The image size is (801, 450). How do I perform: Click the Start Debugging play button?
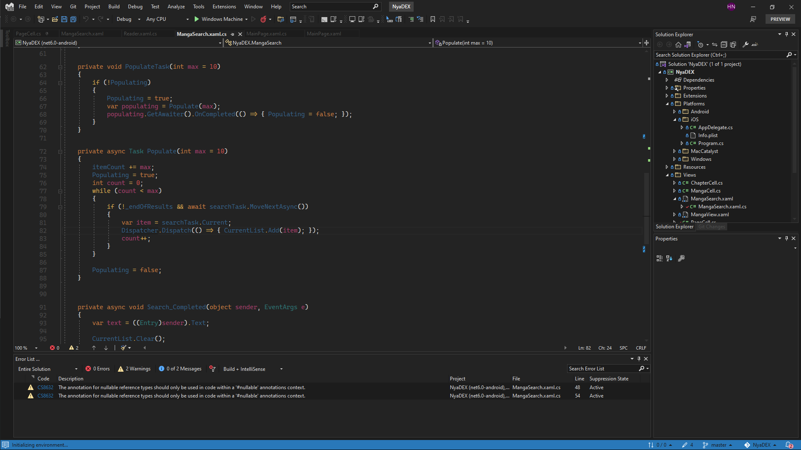tap(196, 19)
